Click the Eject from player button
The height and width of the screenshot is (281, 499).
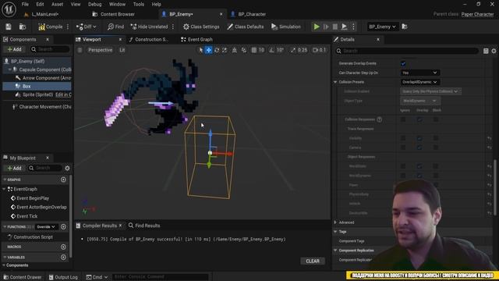coord(344,27)
